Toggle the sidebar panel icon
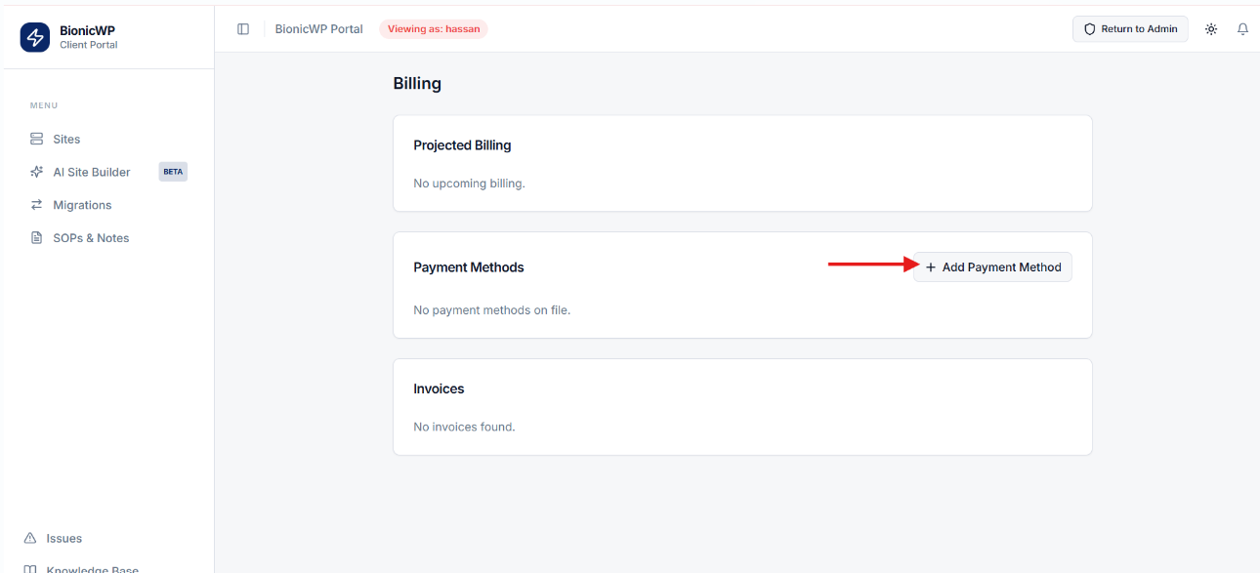 [x=243, y=29]
